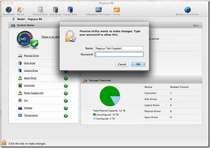
Task: Click the Name field containing Pegasus Tech Support
Action: point(119,48)
